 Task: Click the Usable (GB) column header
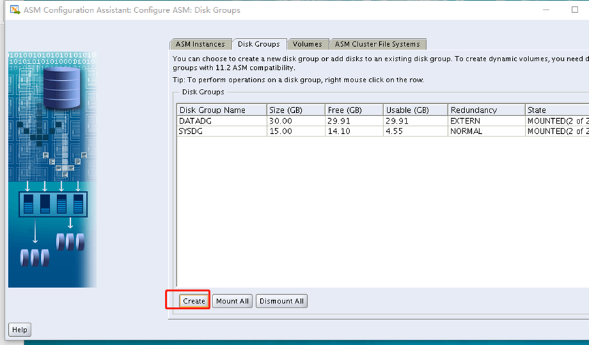click(x=415, y=110)
